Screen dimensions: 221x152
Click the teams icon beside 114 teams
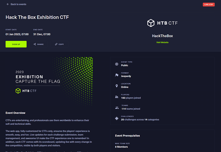117,108
